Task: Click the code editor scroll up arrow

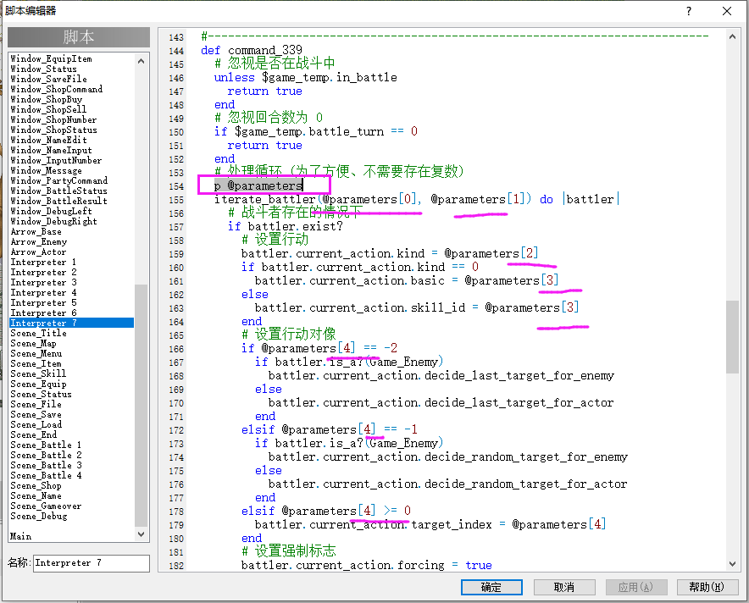Action: pyautogui.click(x=732, y=36)
